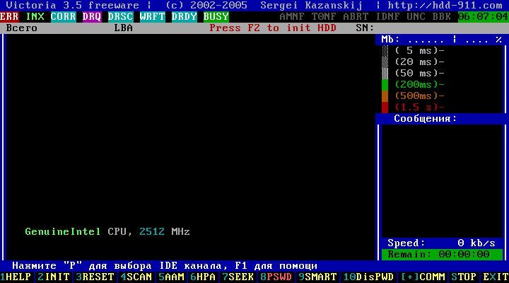Screen dimensions: 509x283
Task: Click the green 200ms legend block
Action: pos(385,84)
